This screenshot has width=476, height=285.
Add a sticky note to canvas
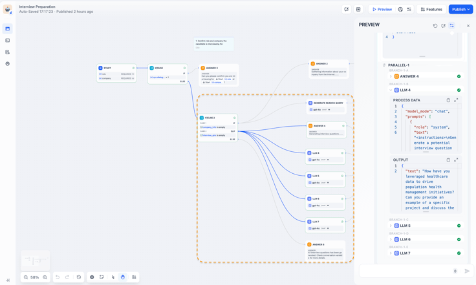[102, 277]
